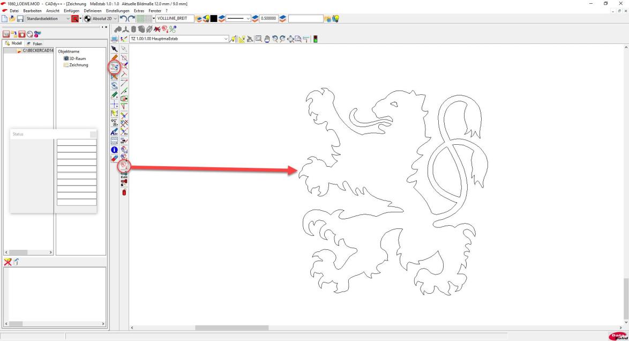Open the Bearbeiten menu
629x341 pixels.
click(33, 11)
